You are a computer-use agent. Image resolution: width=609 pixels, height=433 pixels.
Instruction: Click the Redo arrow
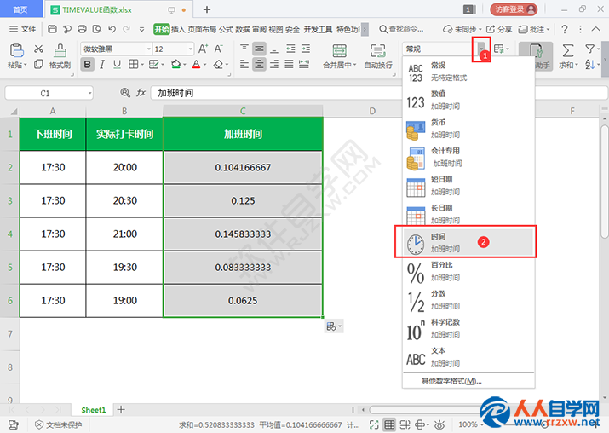click(126, 29)
